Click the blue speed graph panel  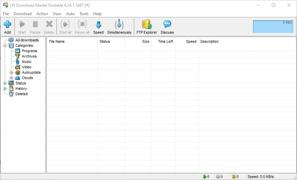(273, 27)
